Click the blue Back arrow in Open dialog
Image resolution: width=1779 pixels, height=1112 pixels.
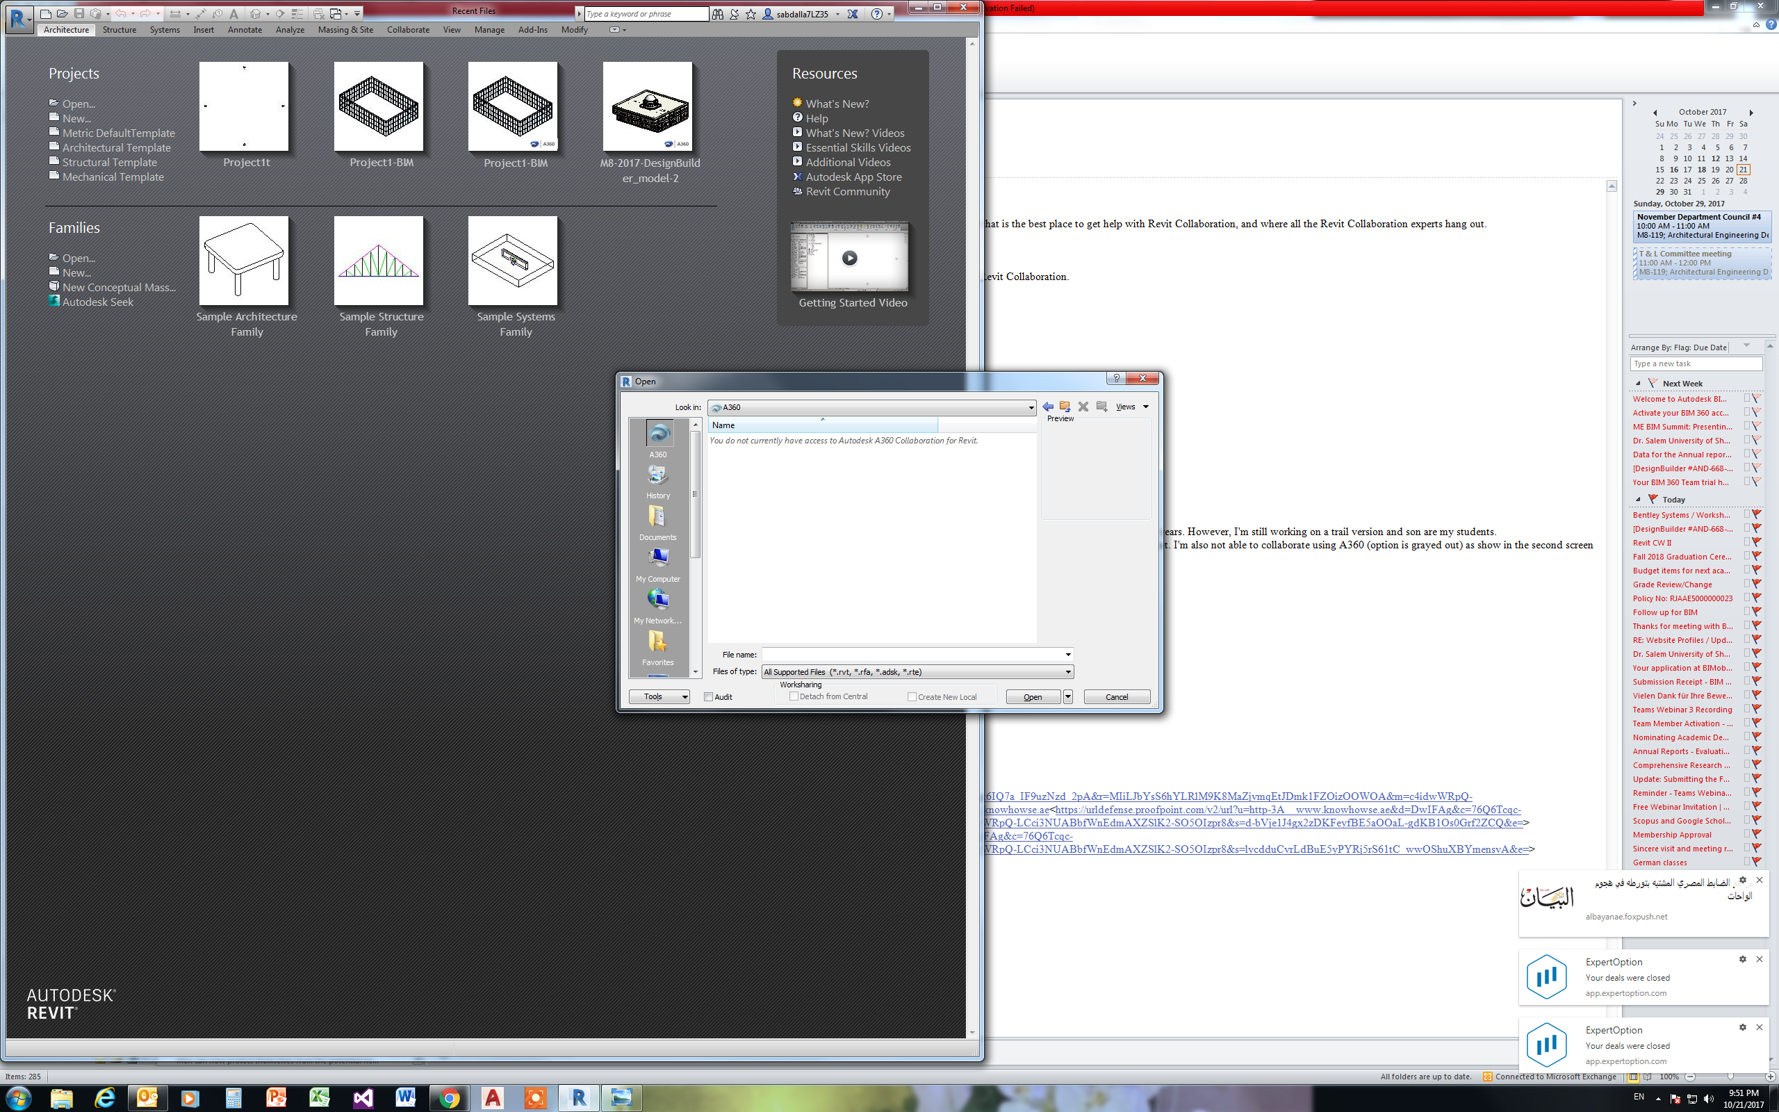(x=1047, y=407)
